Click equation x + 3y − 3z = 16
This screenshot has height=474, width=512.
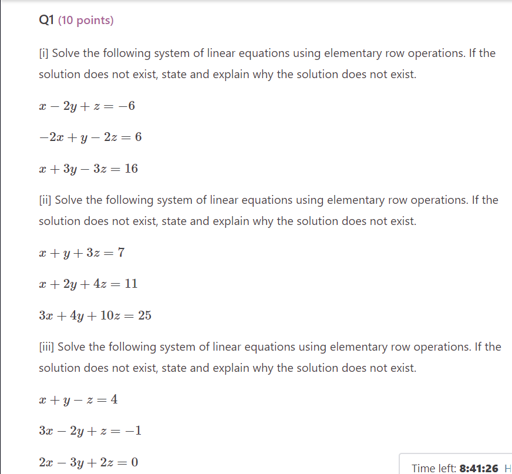coord(88,169)
